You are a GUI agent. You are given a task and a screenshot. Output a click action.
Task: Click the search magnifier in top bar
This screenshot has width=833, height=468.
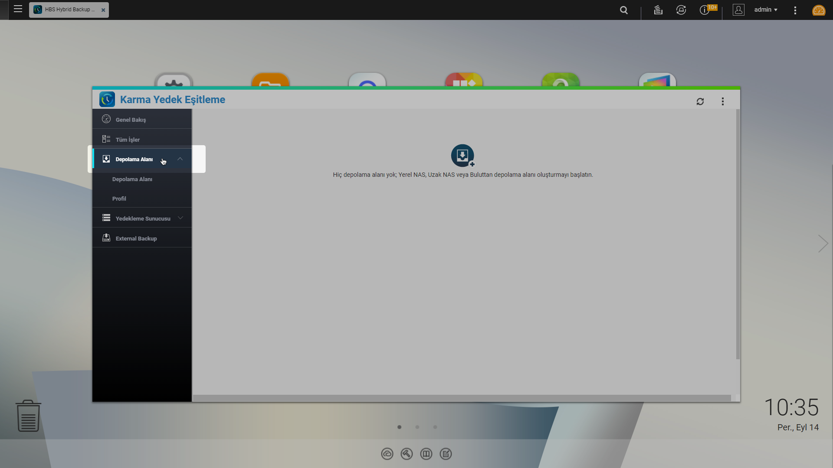pyautogui.click(x=623, y=10)
